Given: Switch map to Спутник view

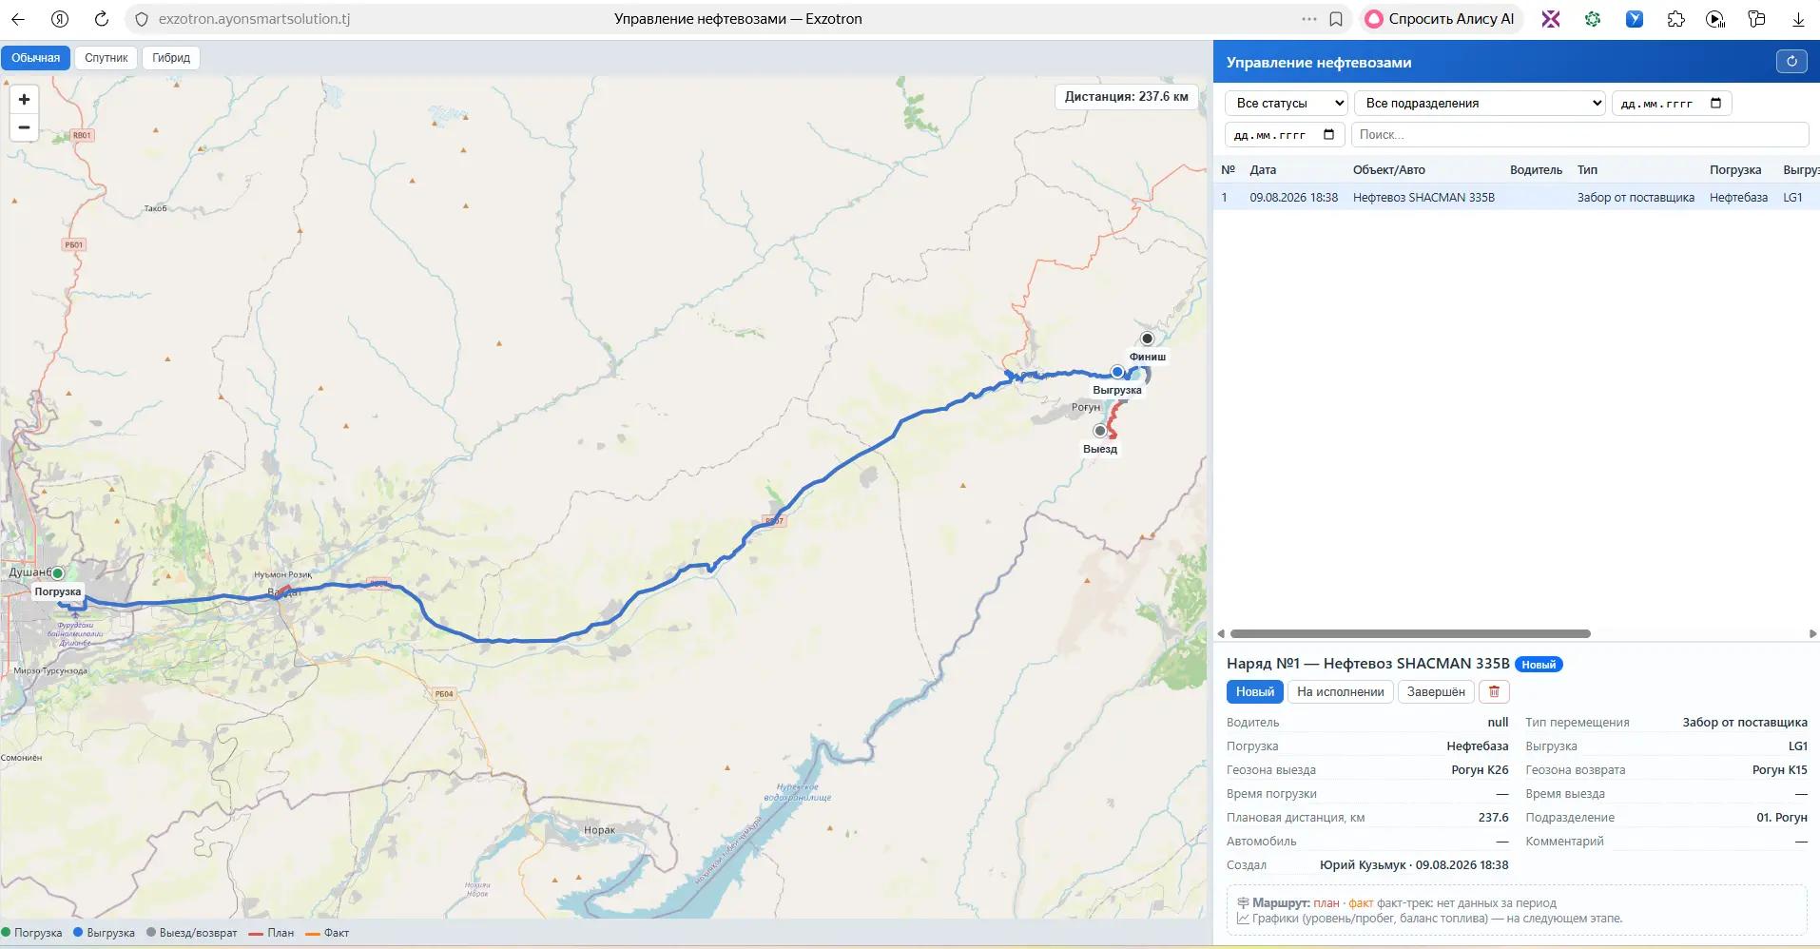Looking at the screenshot, I should pyautogui.click(x=106, y=57).
